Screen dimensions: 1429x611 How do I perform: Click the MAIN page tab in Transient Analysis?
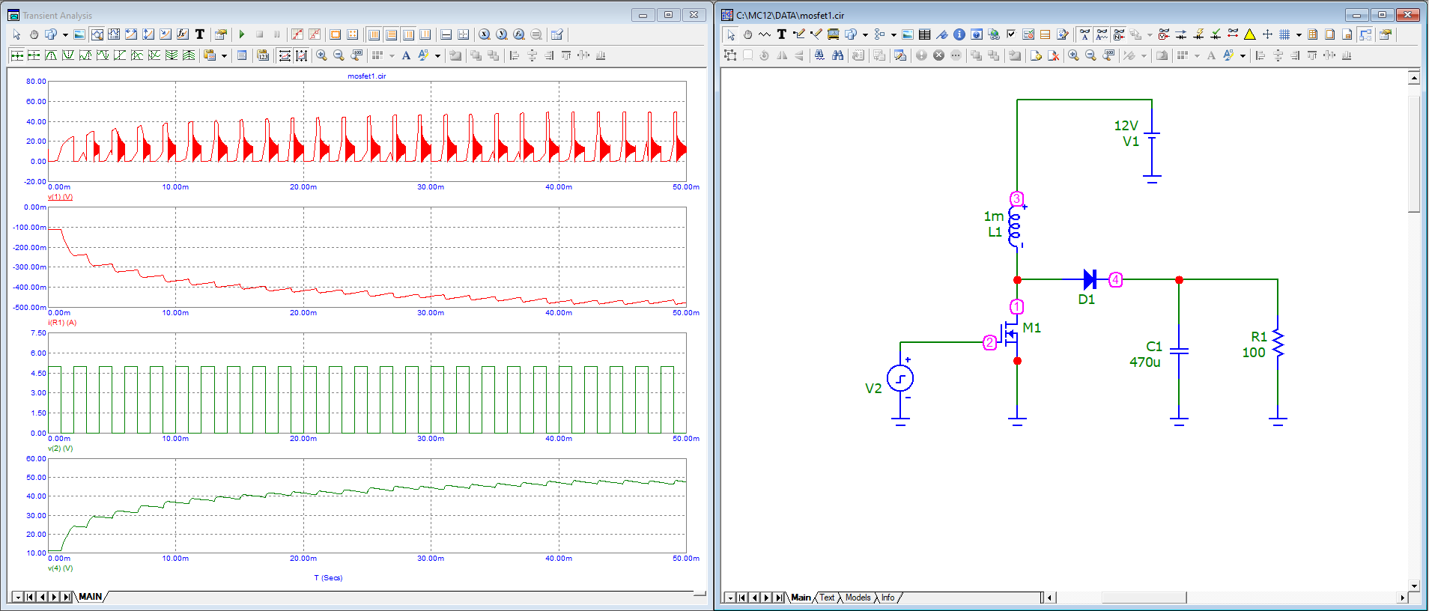(90, 597)
